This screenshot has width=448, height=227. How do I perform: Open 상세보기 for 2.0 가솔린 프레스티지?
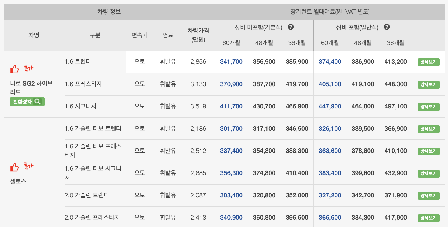(428, 218)
